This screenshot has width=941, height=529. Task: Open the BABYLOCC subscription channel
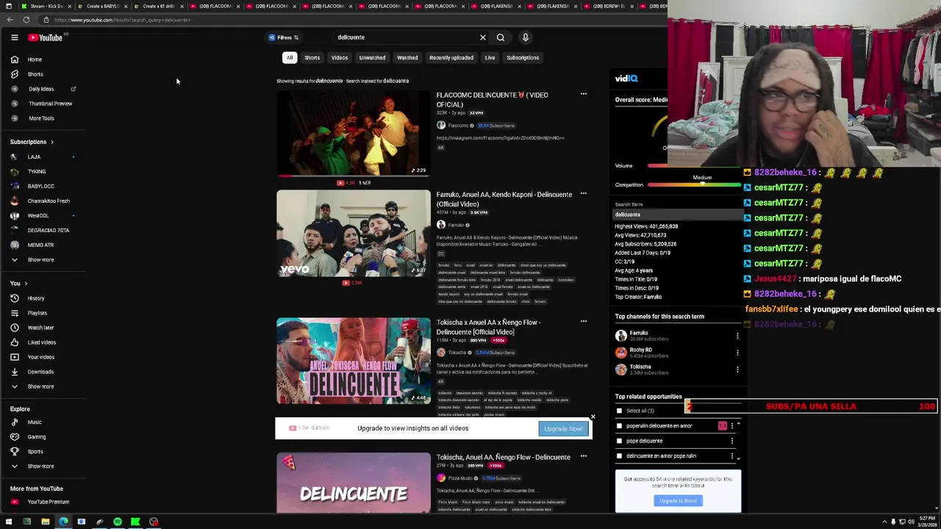pos(43,186)
